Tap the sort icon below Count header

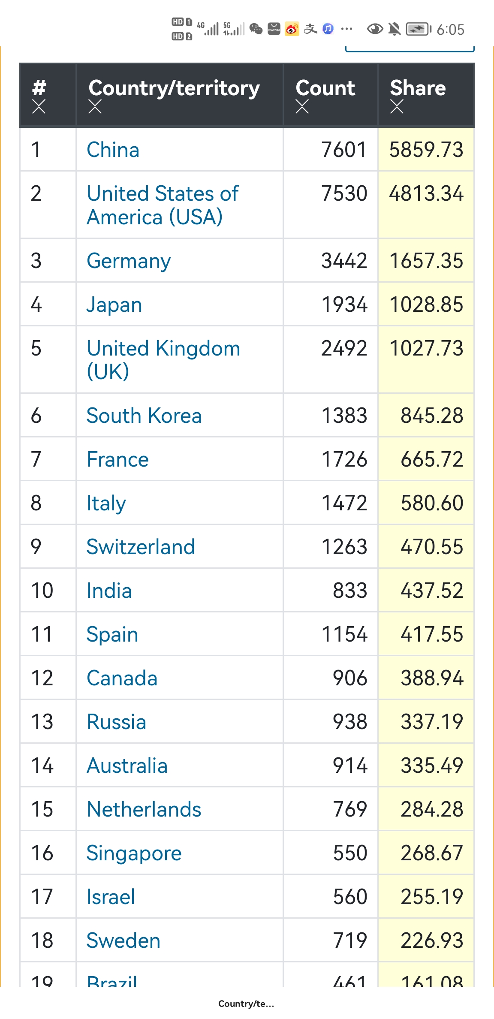coord(302,106)
